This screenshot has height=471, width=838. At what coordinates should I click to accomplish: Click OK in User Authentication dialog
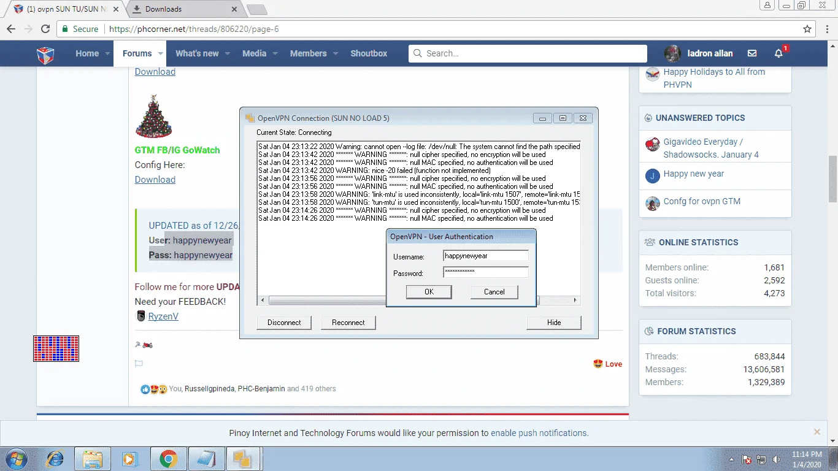click(429, 292)
